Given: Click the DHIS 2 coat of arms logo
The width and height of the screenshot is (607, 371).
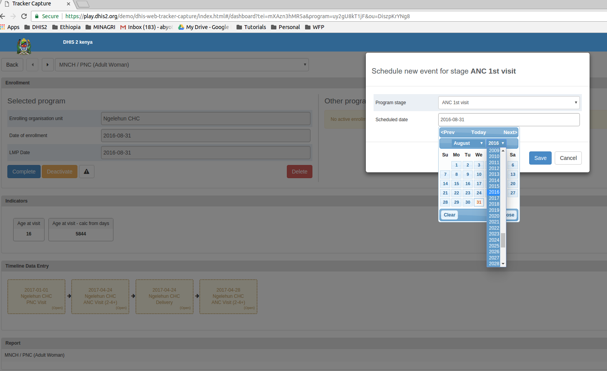Looking at the screenshot, I should [x=24, y=46].
